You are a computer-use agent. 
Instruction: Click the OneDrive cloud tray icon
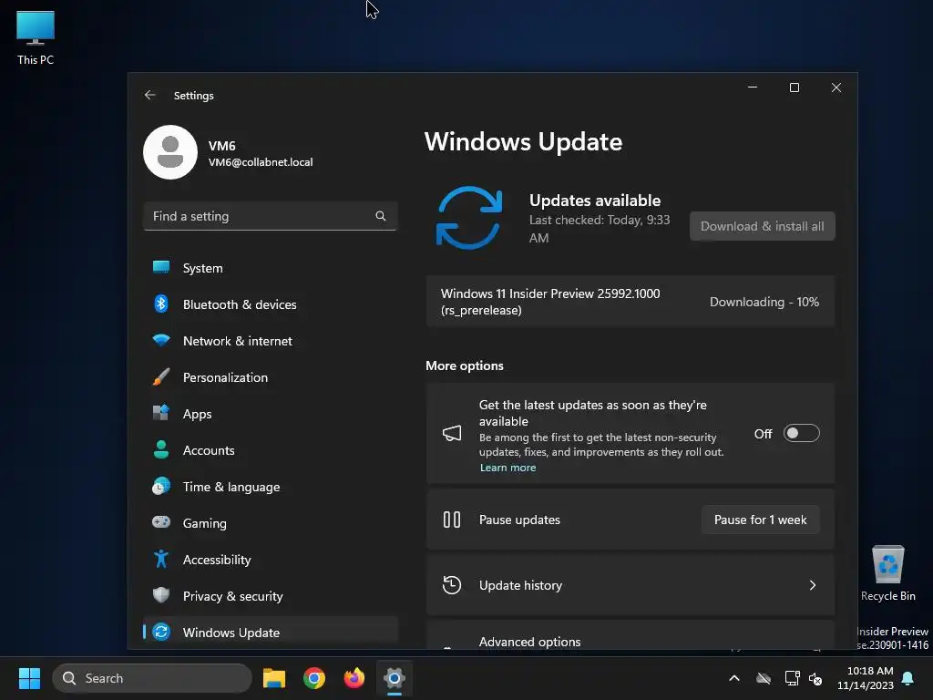point(764,678)
